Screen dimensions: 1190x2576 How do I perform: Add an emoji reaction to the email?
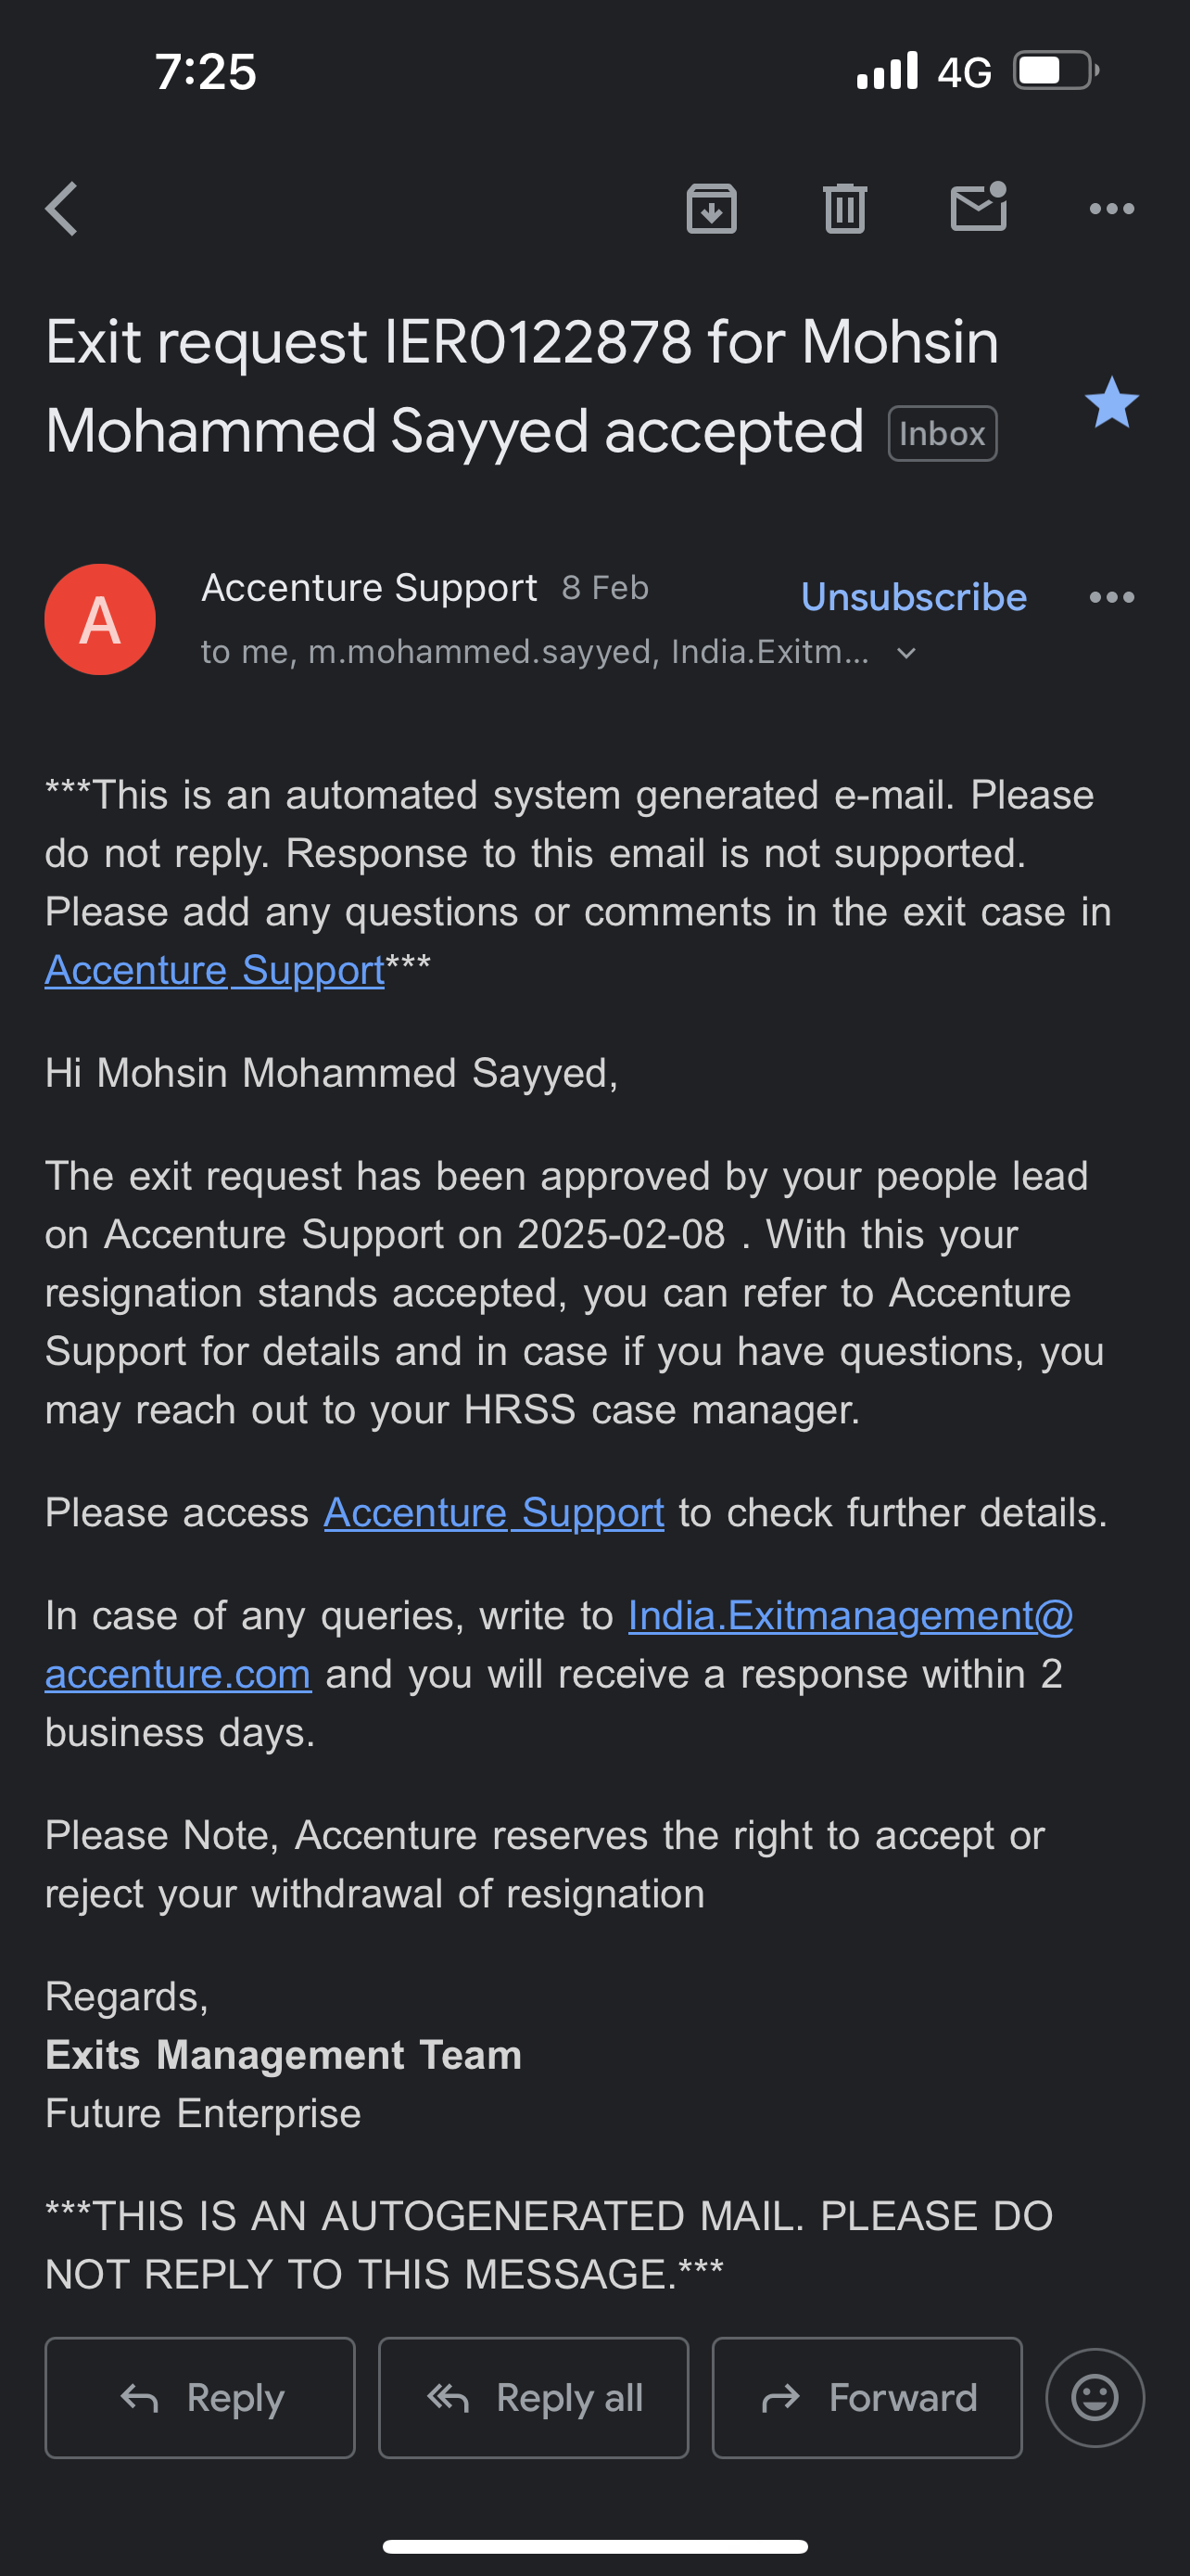click(1095, 2397)
